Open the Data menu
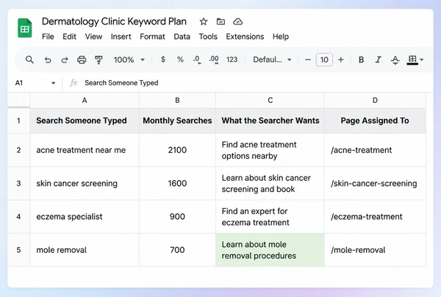 pyautogui.click(x=182, y=37)
